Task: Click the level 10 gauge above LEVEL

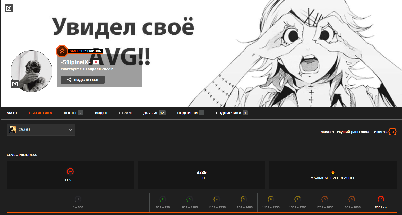Action: (70, 172)
